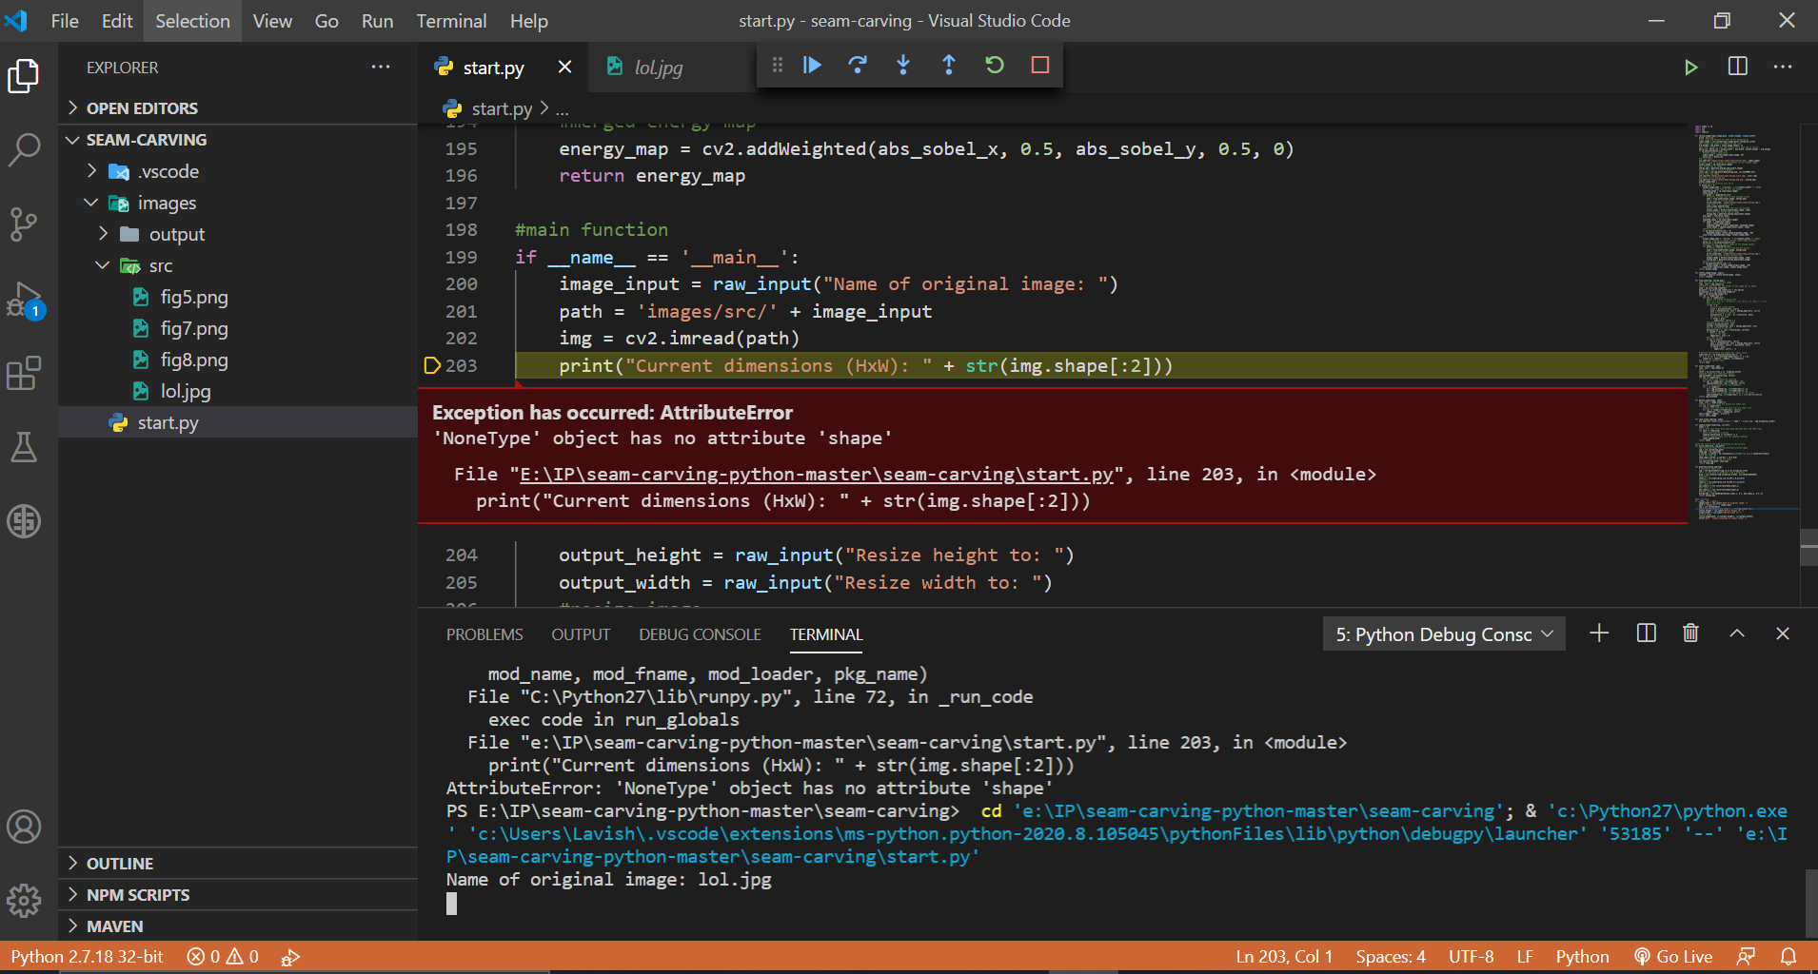Viewport: 1818px width, 974px height.
Task: Toggle the split editor layout button
Action: [1738, 67]
